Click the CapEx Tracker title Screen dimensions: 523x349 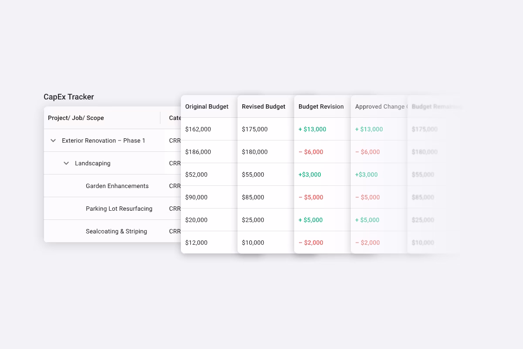click(68, 97)
